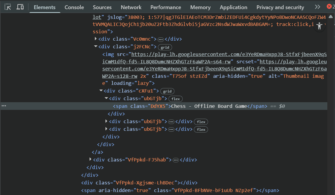Open the srcset s128-rw URL link
Screen dimensions: 335x195
pos(214,69)
